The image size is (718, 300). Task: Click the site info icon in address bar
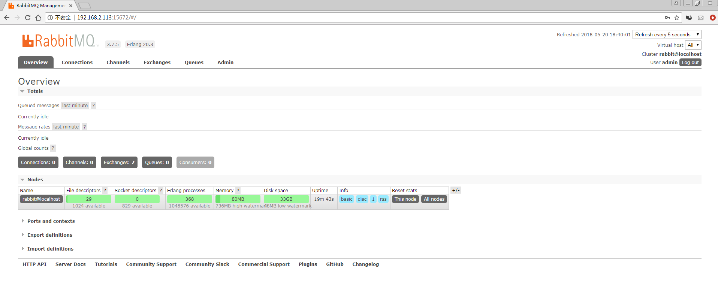[x=50, y=18]
